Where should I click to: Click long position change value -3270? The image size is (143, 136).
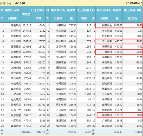coord(88,78)
